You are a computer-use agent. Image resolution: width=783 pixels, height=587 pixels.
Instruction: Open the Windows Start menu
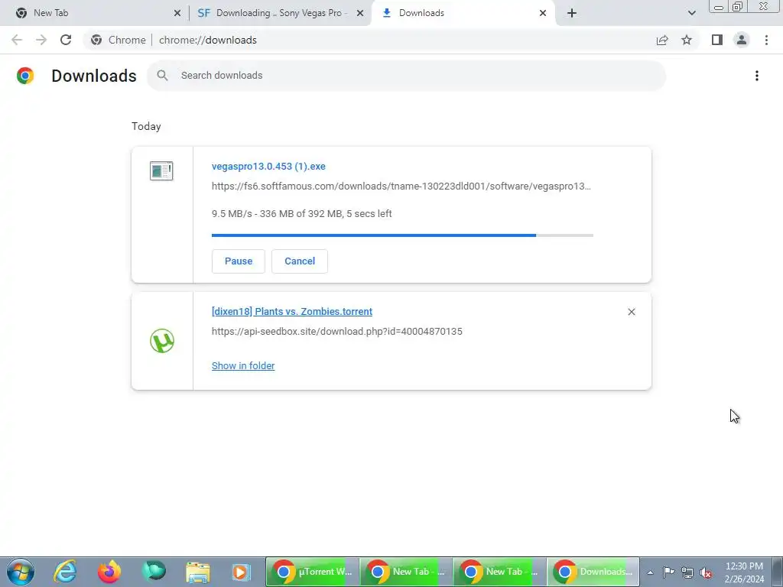pyautogui.click(x=21, y=572)
